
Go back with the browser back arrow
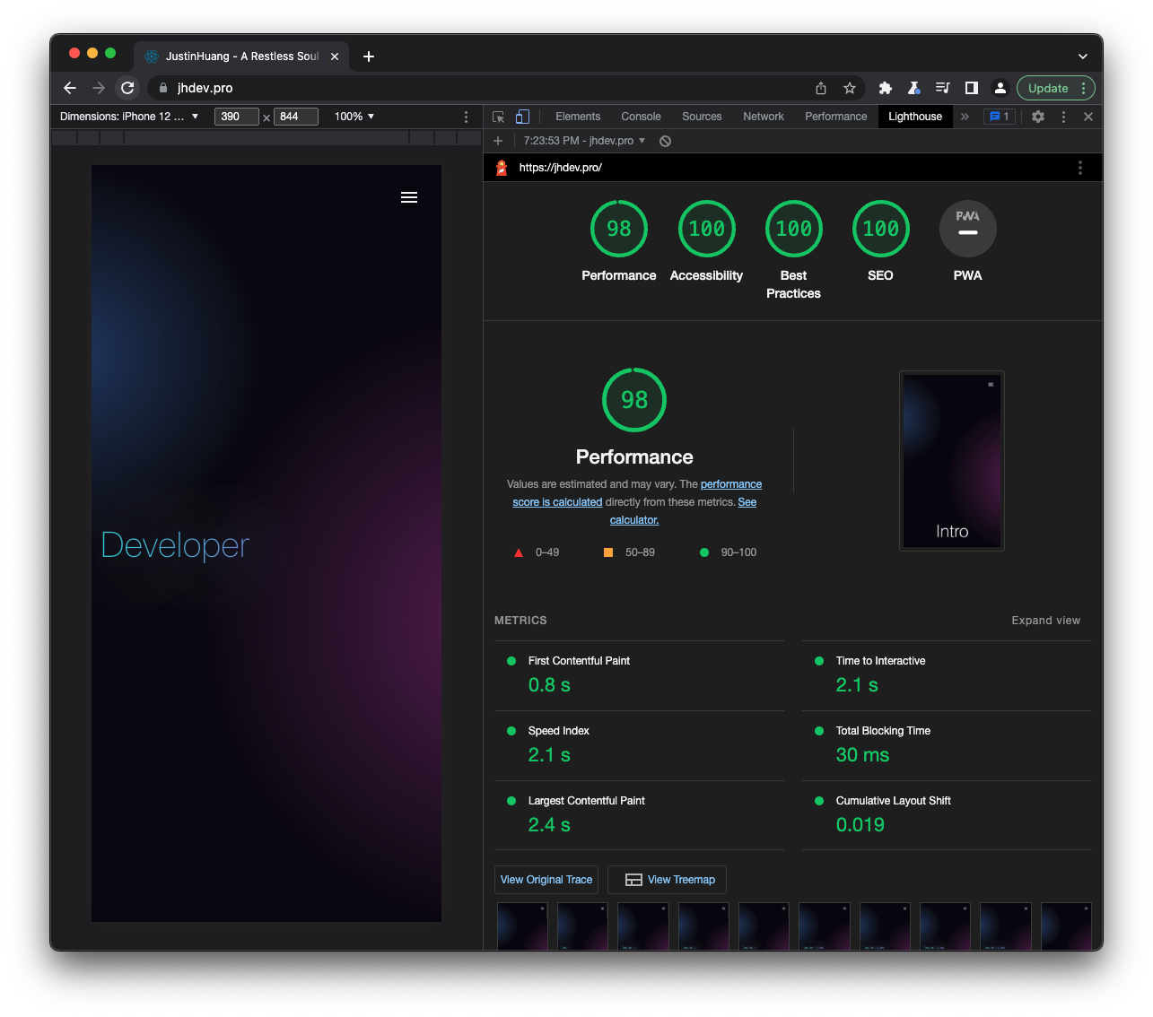click(70, 88)
